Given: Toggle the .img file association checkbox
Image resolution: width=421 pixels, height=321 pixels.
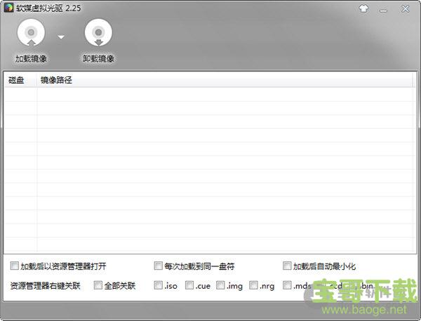Looking at the screenshot, I should pos(220,285).
